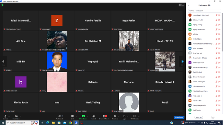This screenshot has height=125, width=223.
Task: Select Zakaria Trismoyo video tile
Action: point(57,61)
